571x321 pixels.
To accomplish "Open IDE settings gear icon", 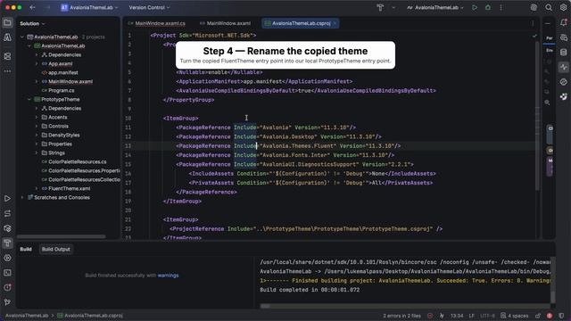I will coord(563,7).
